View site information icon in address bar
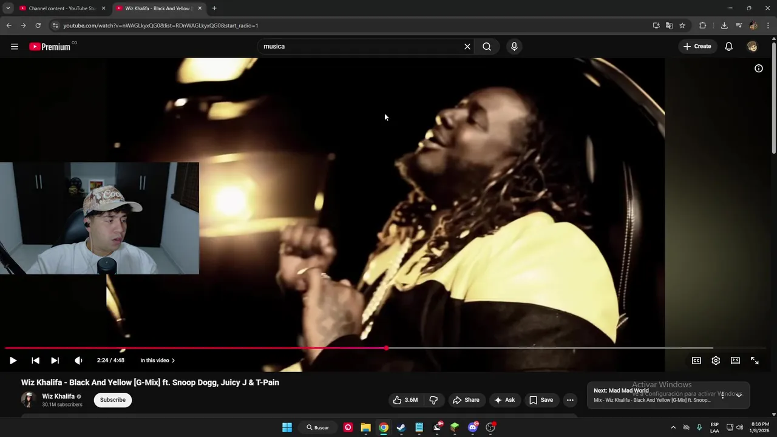777x437 pixels. click(55, 25)
